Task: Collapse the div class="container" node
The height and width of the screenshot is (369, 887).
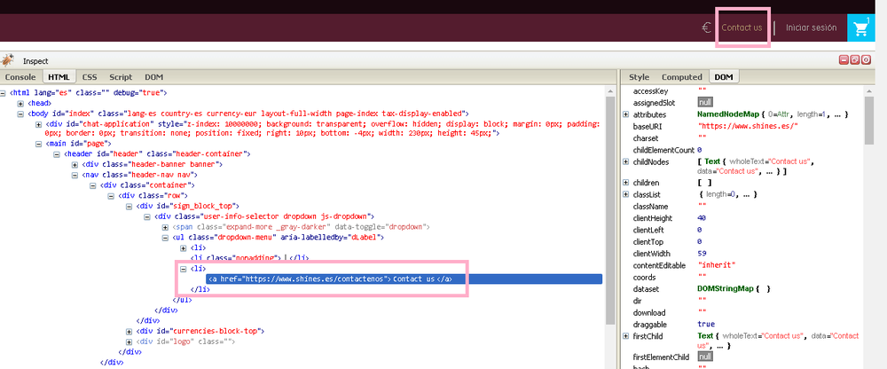Action: click(x=93, y=185)
